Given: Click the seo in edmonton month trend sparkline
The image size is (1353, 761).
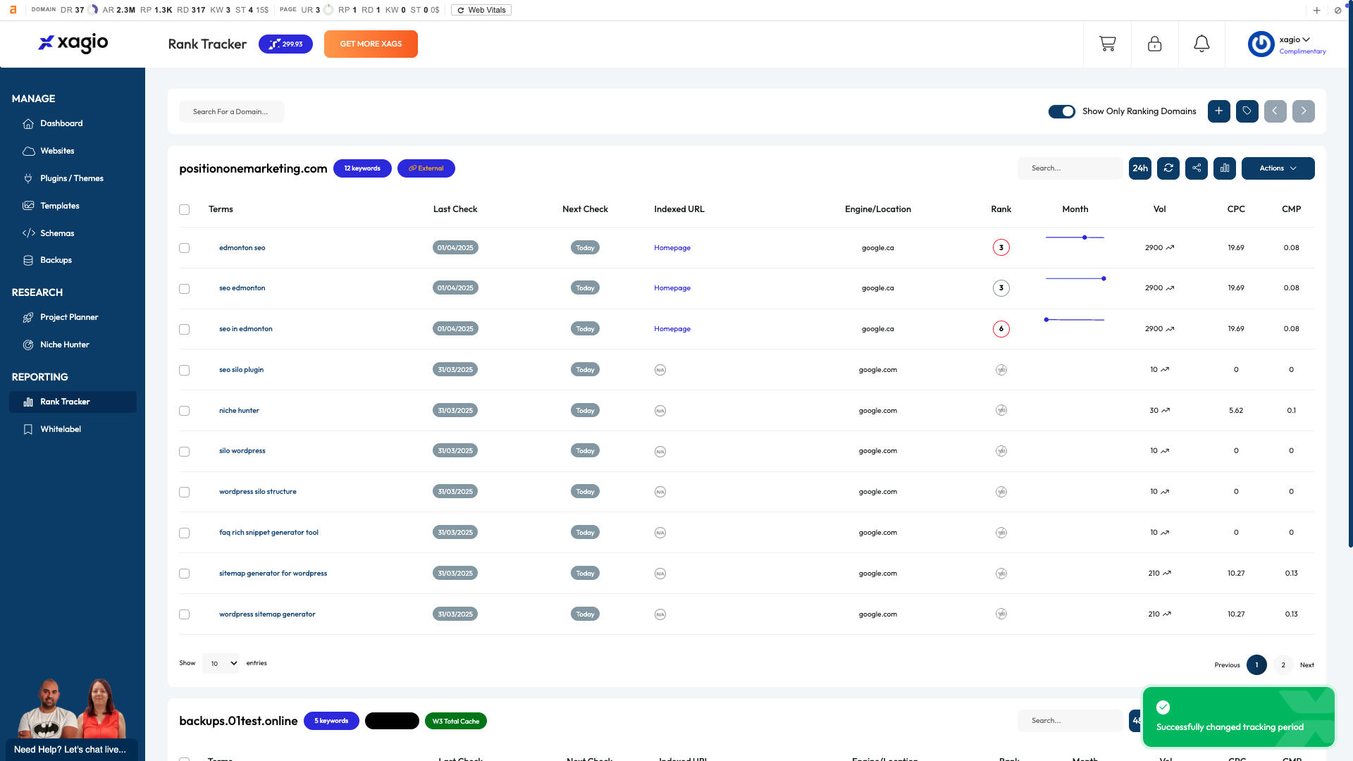Looking at the screenshot, I should pyautogui.click(x=1075, y=319).
